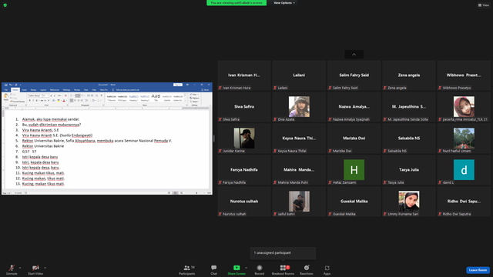Click Find in Word Editing group
This screenshot has height=277, width=493.
194,94
